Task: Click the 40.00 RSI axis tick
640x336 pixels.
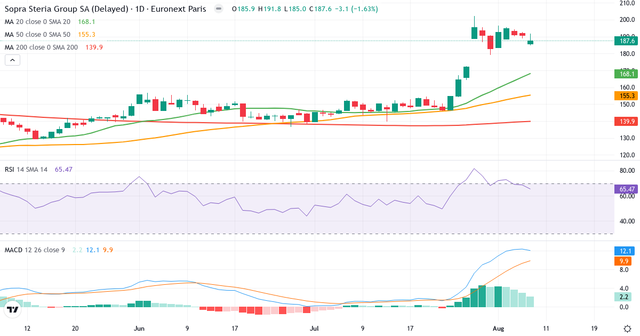Action: pyautogui.click(x=627, y=221)
